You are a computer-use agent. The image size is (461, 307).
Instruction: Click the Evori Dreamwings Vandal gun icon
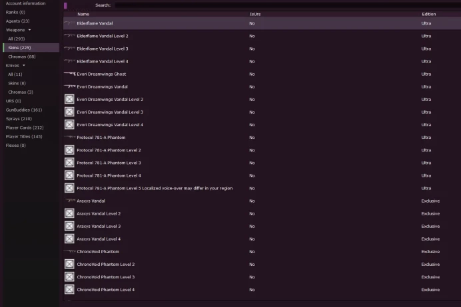(x=70, y=86)
